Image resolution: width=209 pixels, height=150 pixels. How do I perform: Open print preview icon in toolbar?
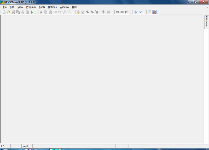tap(27, 12)
